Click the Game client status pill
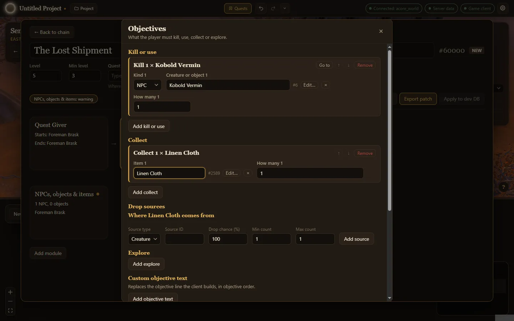The width and height of the screenshot is (514, 321). 478,9
